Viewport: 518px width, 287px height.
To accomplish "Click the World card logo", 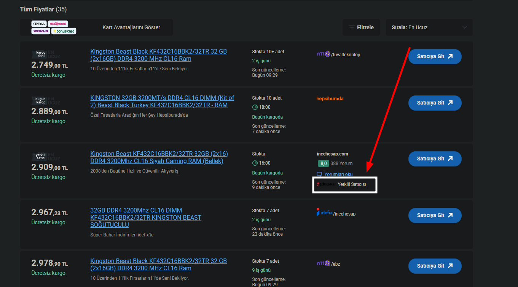I will (41, 31).
